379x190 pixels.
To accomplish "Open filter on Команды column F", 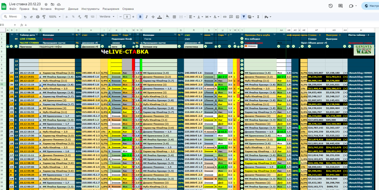I will (x=73, y=35).
